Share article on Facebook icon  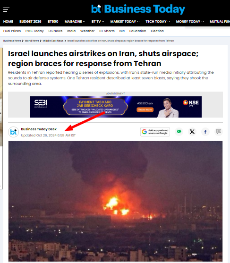pos(205,131)
